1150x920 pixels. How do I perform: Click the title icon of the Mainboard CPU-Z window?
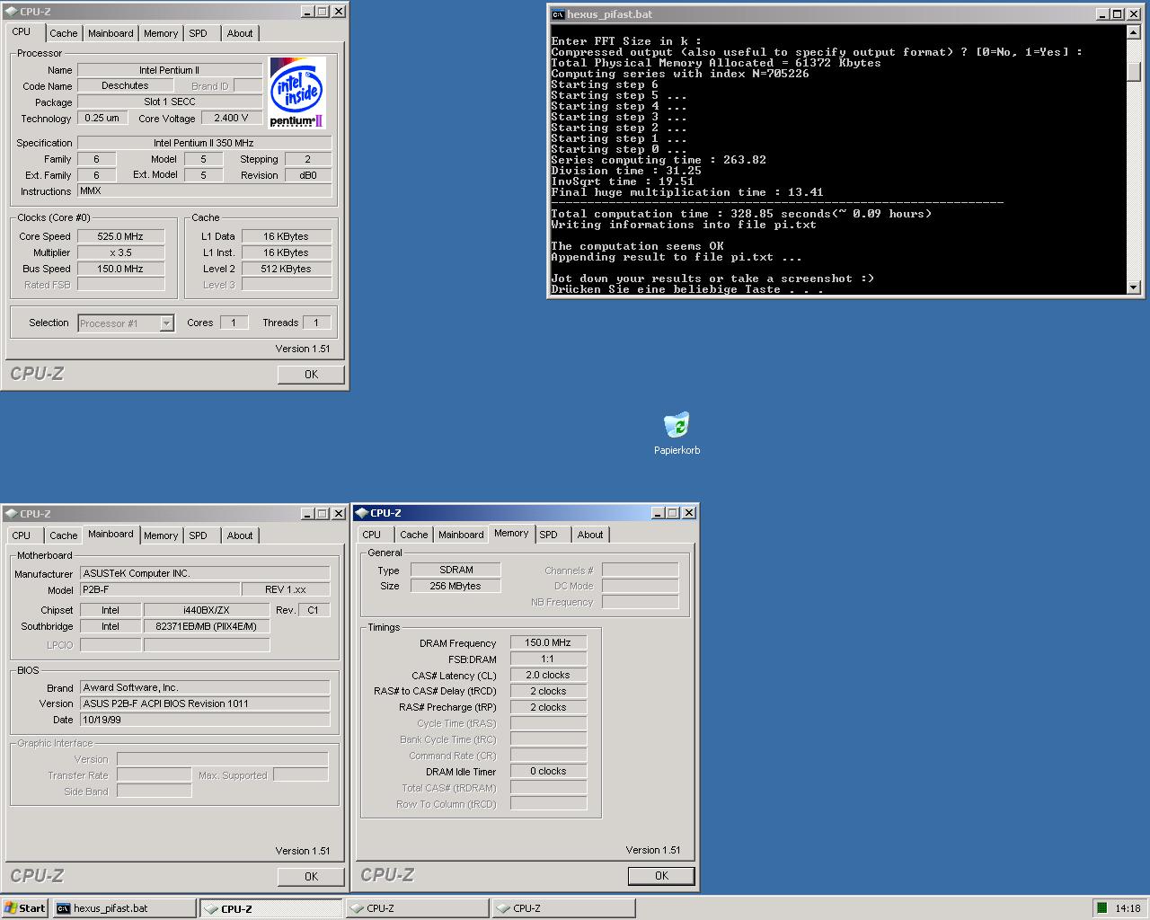pyautogui.click(x=12, y=514)
